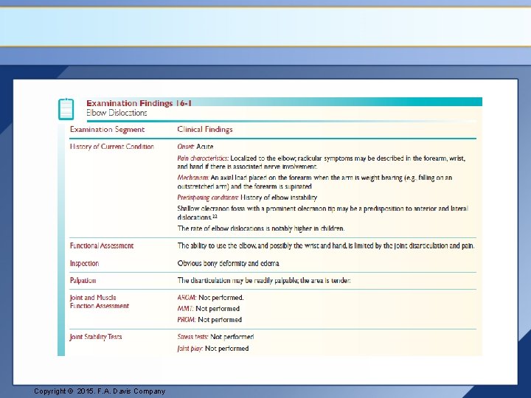The width and height of the screenshot is (531, 398).
Task: Click 'Joint play: Not performed'
Action: [212, 349]
